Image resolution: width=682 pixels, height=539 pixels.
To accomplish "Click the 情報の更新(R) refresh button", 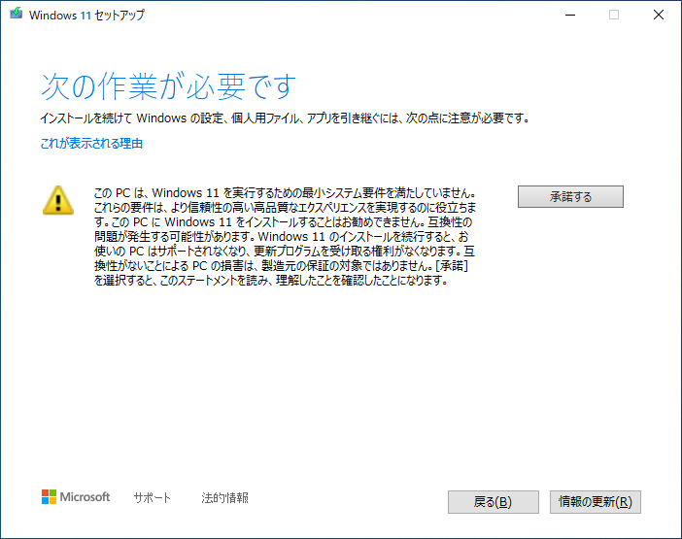I will (x=595, y=502).
